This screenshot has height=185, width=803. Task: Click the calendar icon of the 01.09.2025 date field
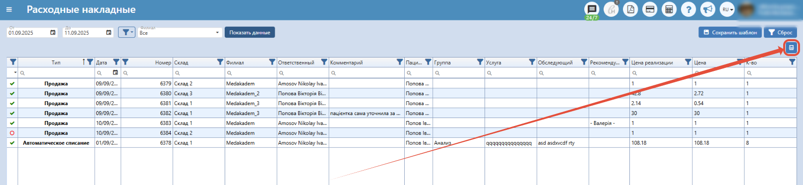pos(53,33)
